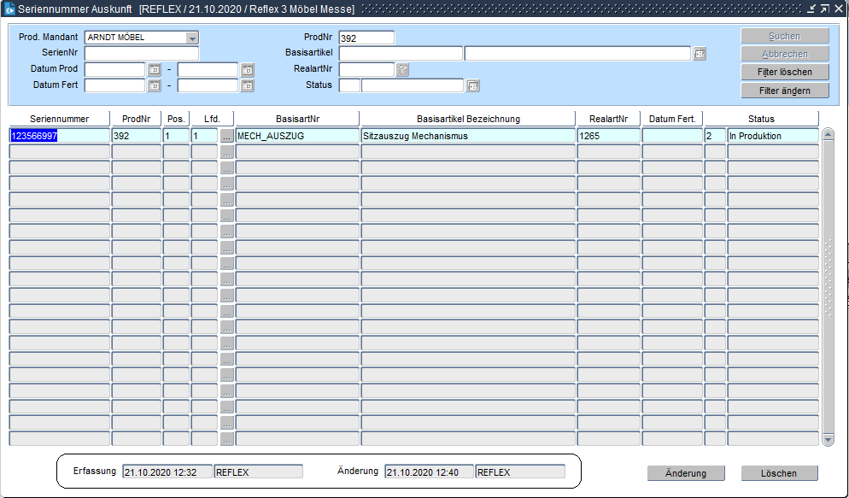Click the RealartNr lookup icon

(x=403, y=70)
